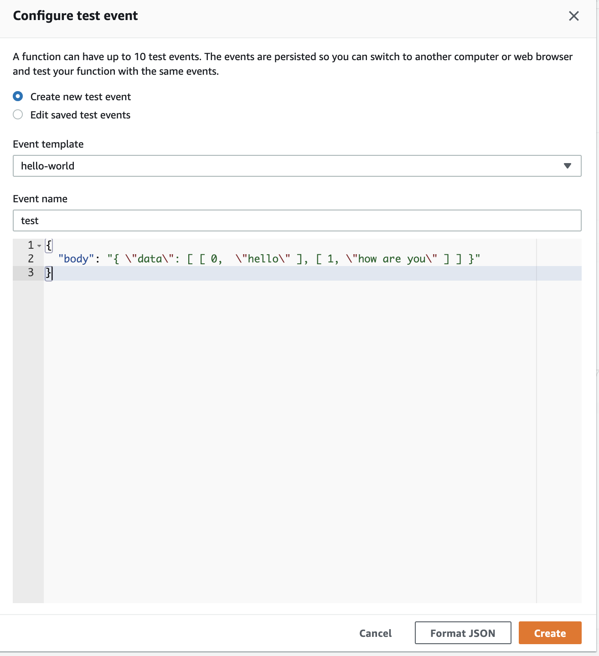Click the orange Create button

550,633
